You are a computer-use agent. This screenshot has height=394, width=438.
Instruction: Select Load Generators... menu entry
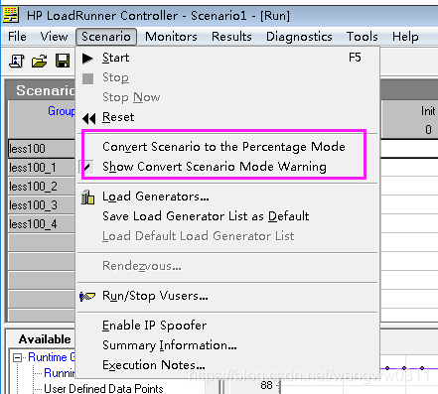[x=227, y=197]
